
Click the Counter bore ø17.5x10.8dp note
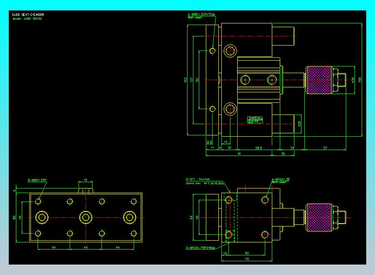point(205,183)
